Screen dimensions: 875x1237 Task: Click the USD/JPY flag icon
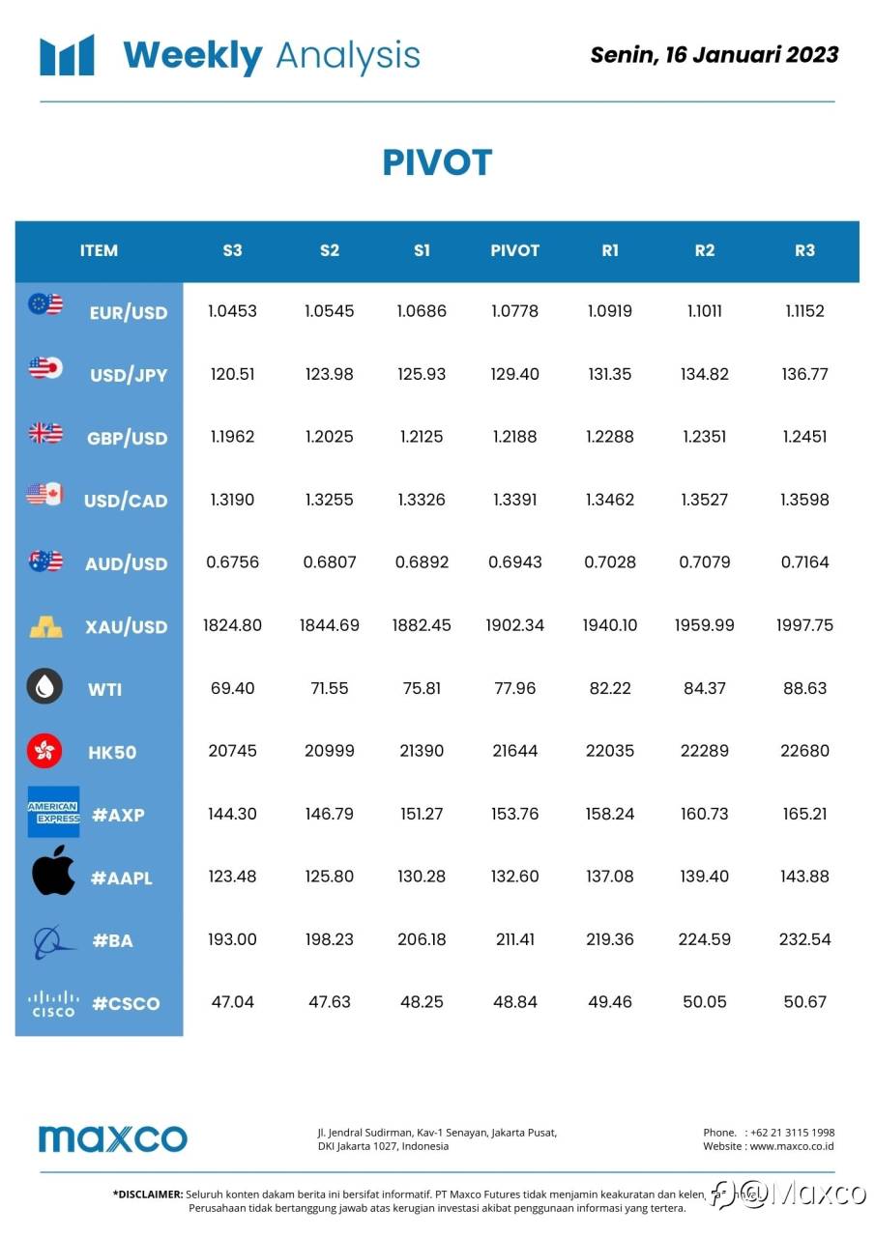(x=45, y=368)
